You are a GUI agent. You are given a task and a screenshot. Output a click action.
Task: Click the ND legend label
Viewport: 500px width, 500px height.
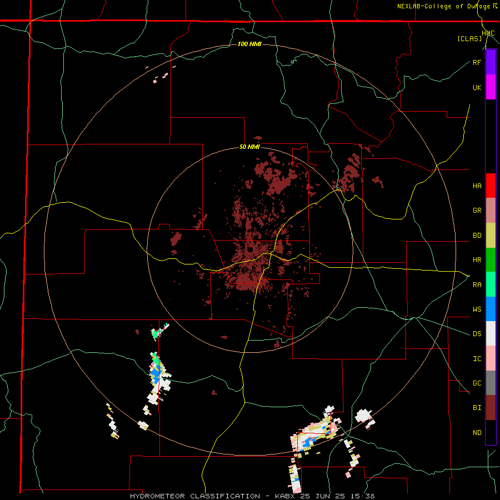(x=477, y=433)
